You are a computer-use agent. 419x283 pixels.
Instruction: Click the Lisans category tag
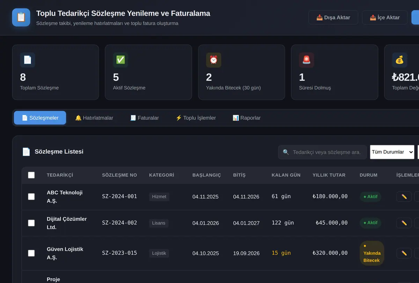click(x=159, y=223)
